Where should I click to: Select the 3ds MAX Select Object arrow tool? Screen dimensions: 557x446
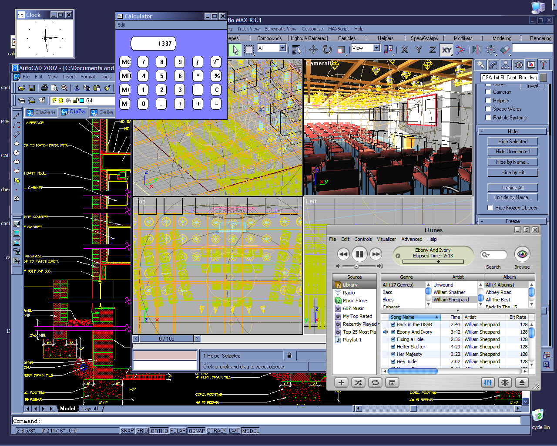point(235,50)
